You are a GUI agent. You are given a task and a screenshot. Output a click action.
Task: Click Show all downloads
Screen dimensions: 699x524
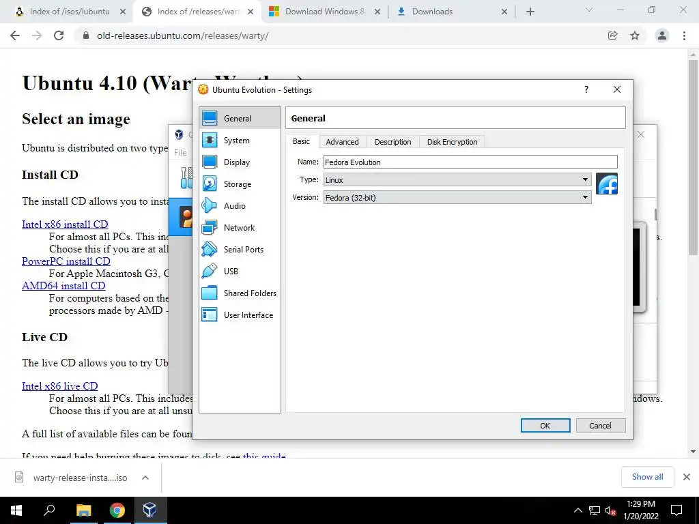point(647,477)
